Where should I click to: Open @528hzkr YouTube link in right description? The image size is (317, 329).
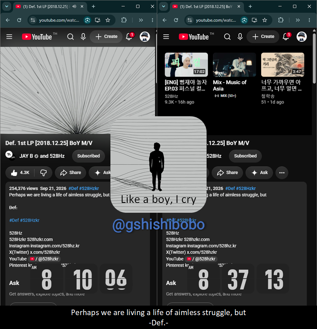(202, 259)
